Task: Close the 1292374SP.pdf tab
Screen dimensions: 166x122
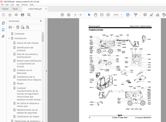Action: [x=46, y=9]
